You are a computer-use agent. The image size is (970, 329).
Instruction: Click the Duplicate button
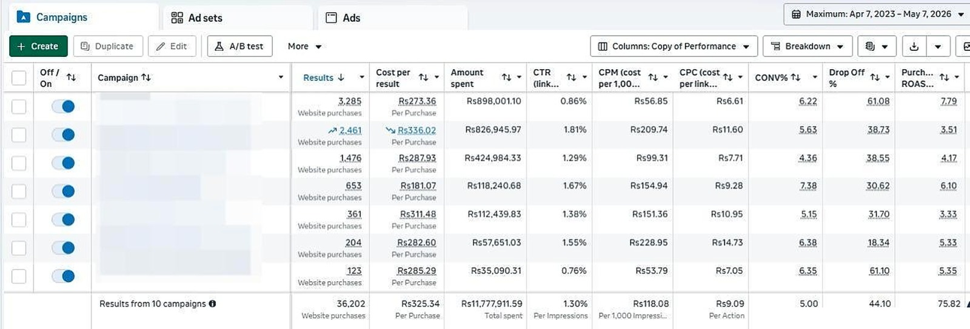tap(108, 46)
